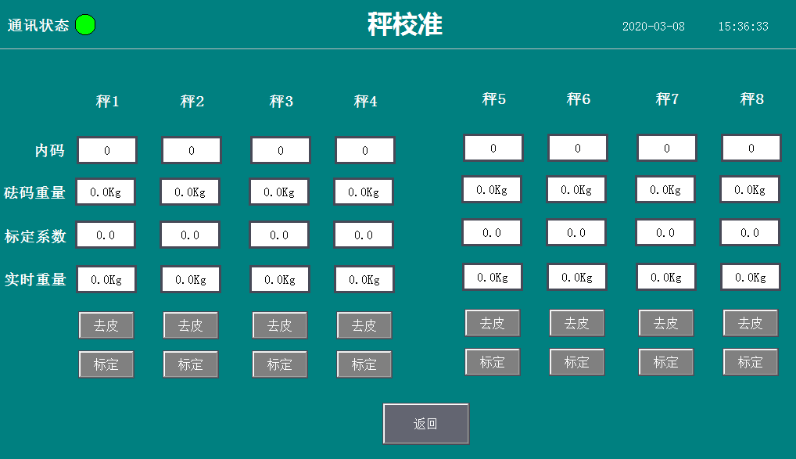796x459 pixels.
Task: Edit the calibration coefficient of scale 7
Action: tap(665, 232)
